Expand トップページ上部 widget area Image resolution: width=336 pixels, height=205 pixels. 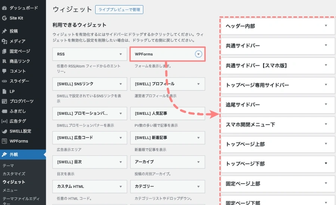(326, 144)
